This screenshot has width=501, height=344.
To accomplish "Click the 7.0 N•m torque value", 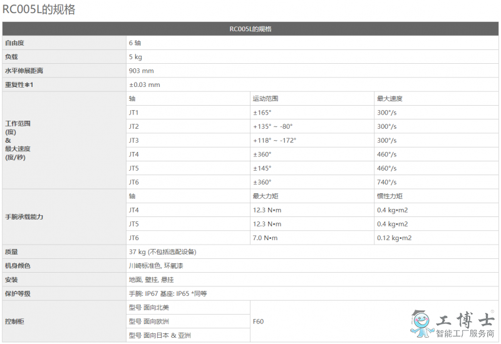I will 267,238.
